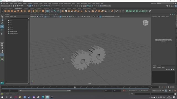Screen dimensions: 177x99
Task: Open the Windows menu
Action: pyautogui.click(x=30, y=3)
